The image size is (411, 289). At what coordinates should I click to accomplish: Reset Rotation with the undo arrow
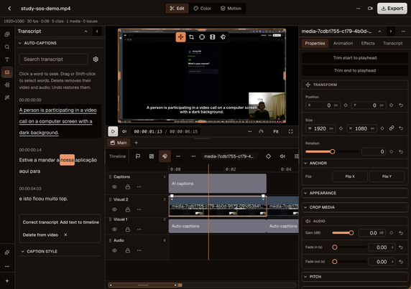pos(401,151)
